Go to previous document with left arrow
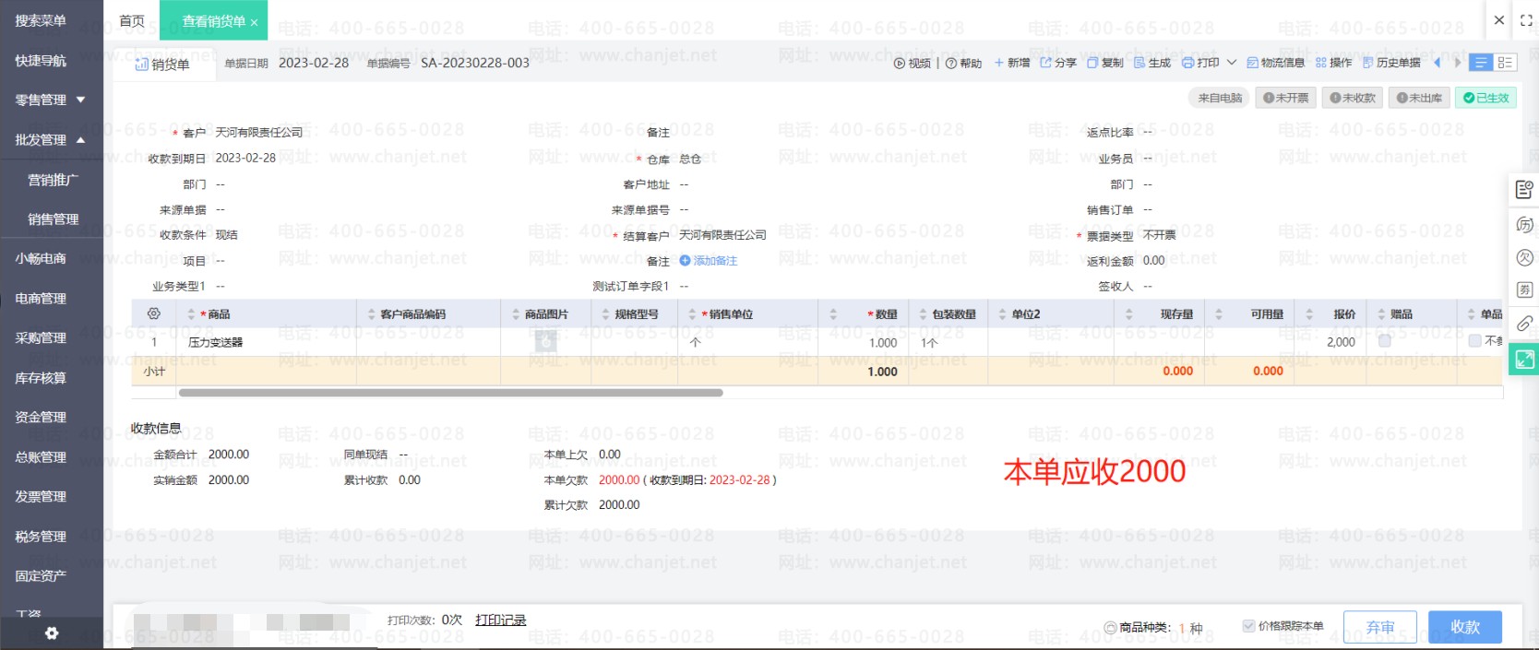 click(1437, 63)
